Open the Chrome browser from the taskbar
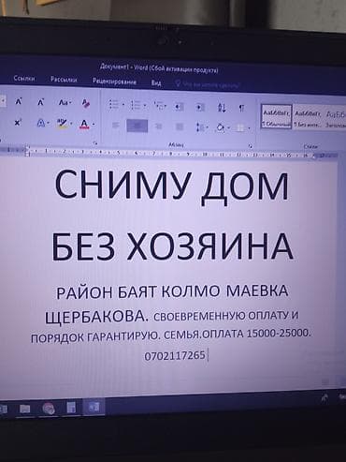The width and height of the screenshot is (346, 462). click(x=49, y=409)
